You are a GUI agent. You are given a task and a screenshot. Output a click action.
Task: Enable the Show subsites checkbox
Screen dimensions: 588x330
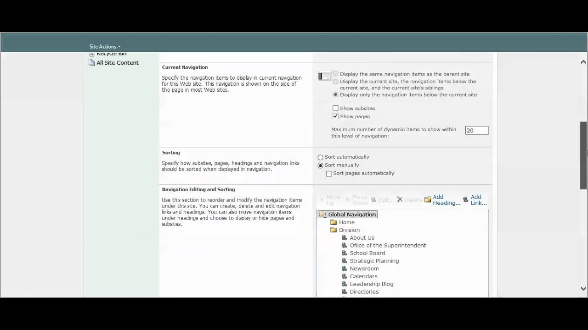[x=335, y=108]
